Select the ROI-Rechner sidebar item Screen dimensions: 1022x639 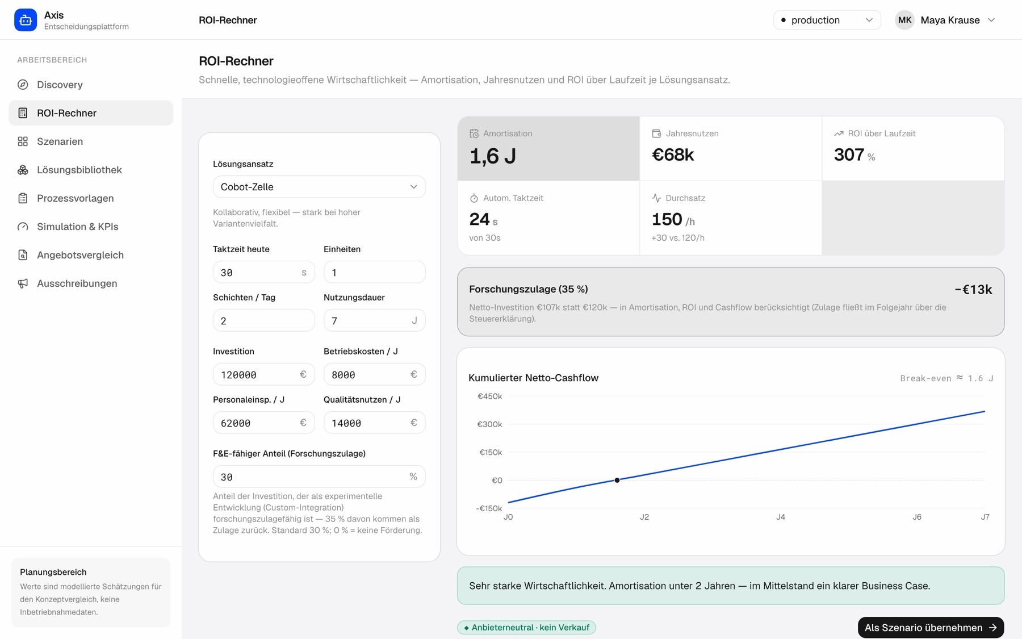point(91,113)
